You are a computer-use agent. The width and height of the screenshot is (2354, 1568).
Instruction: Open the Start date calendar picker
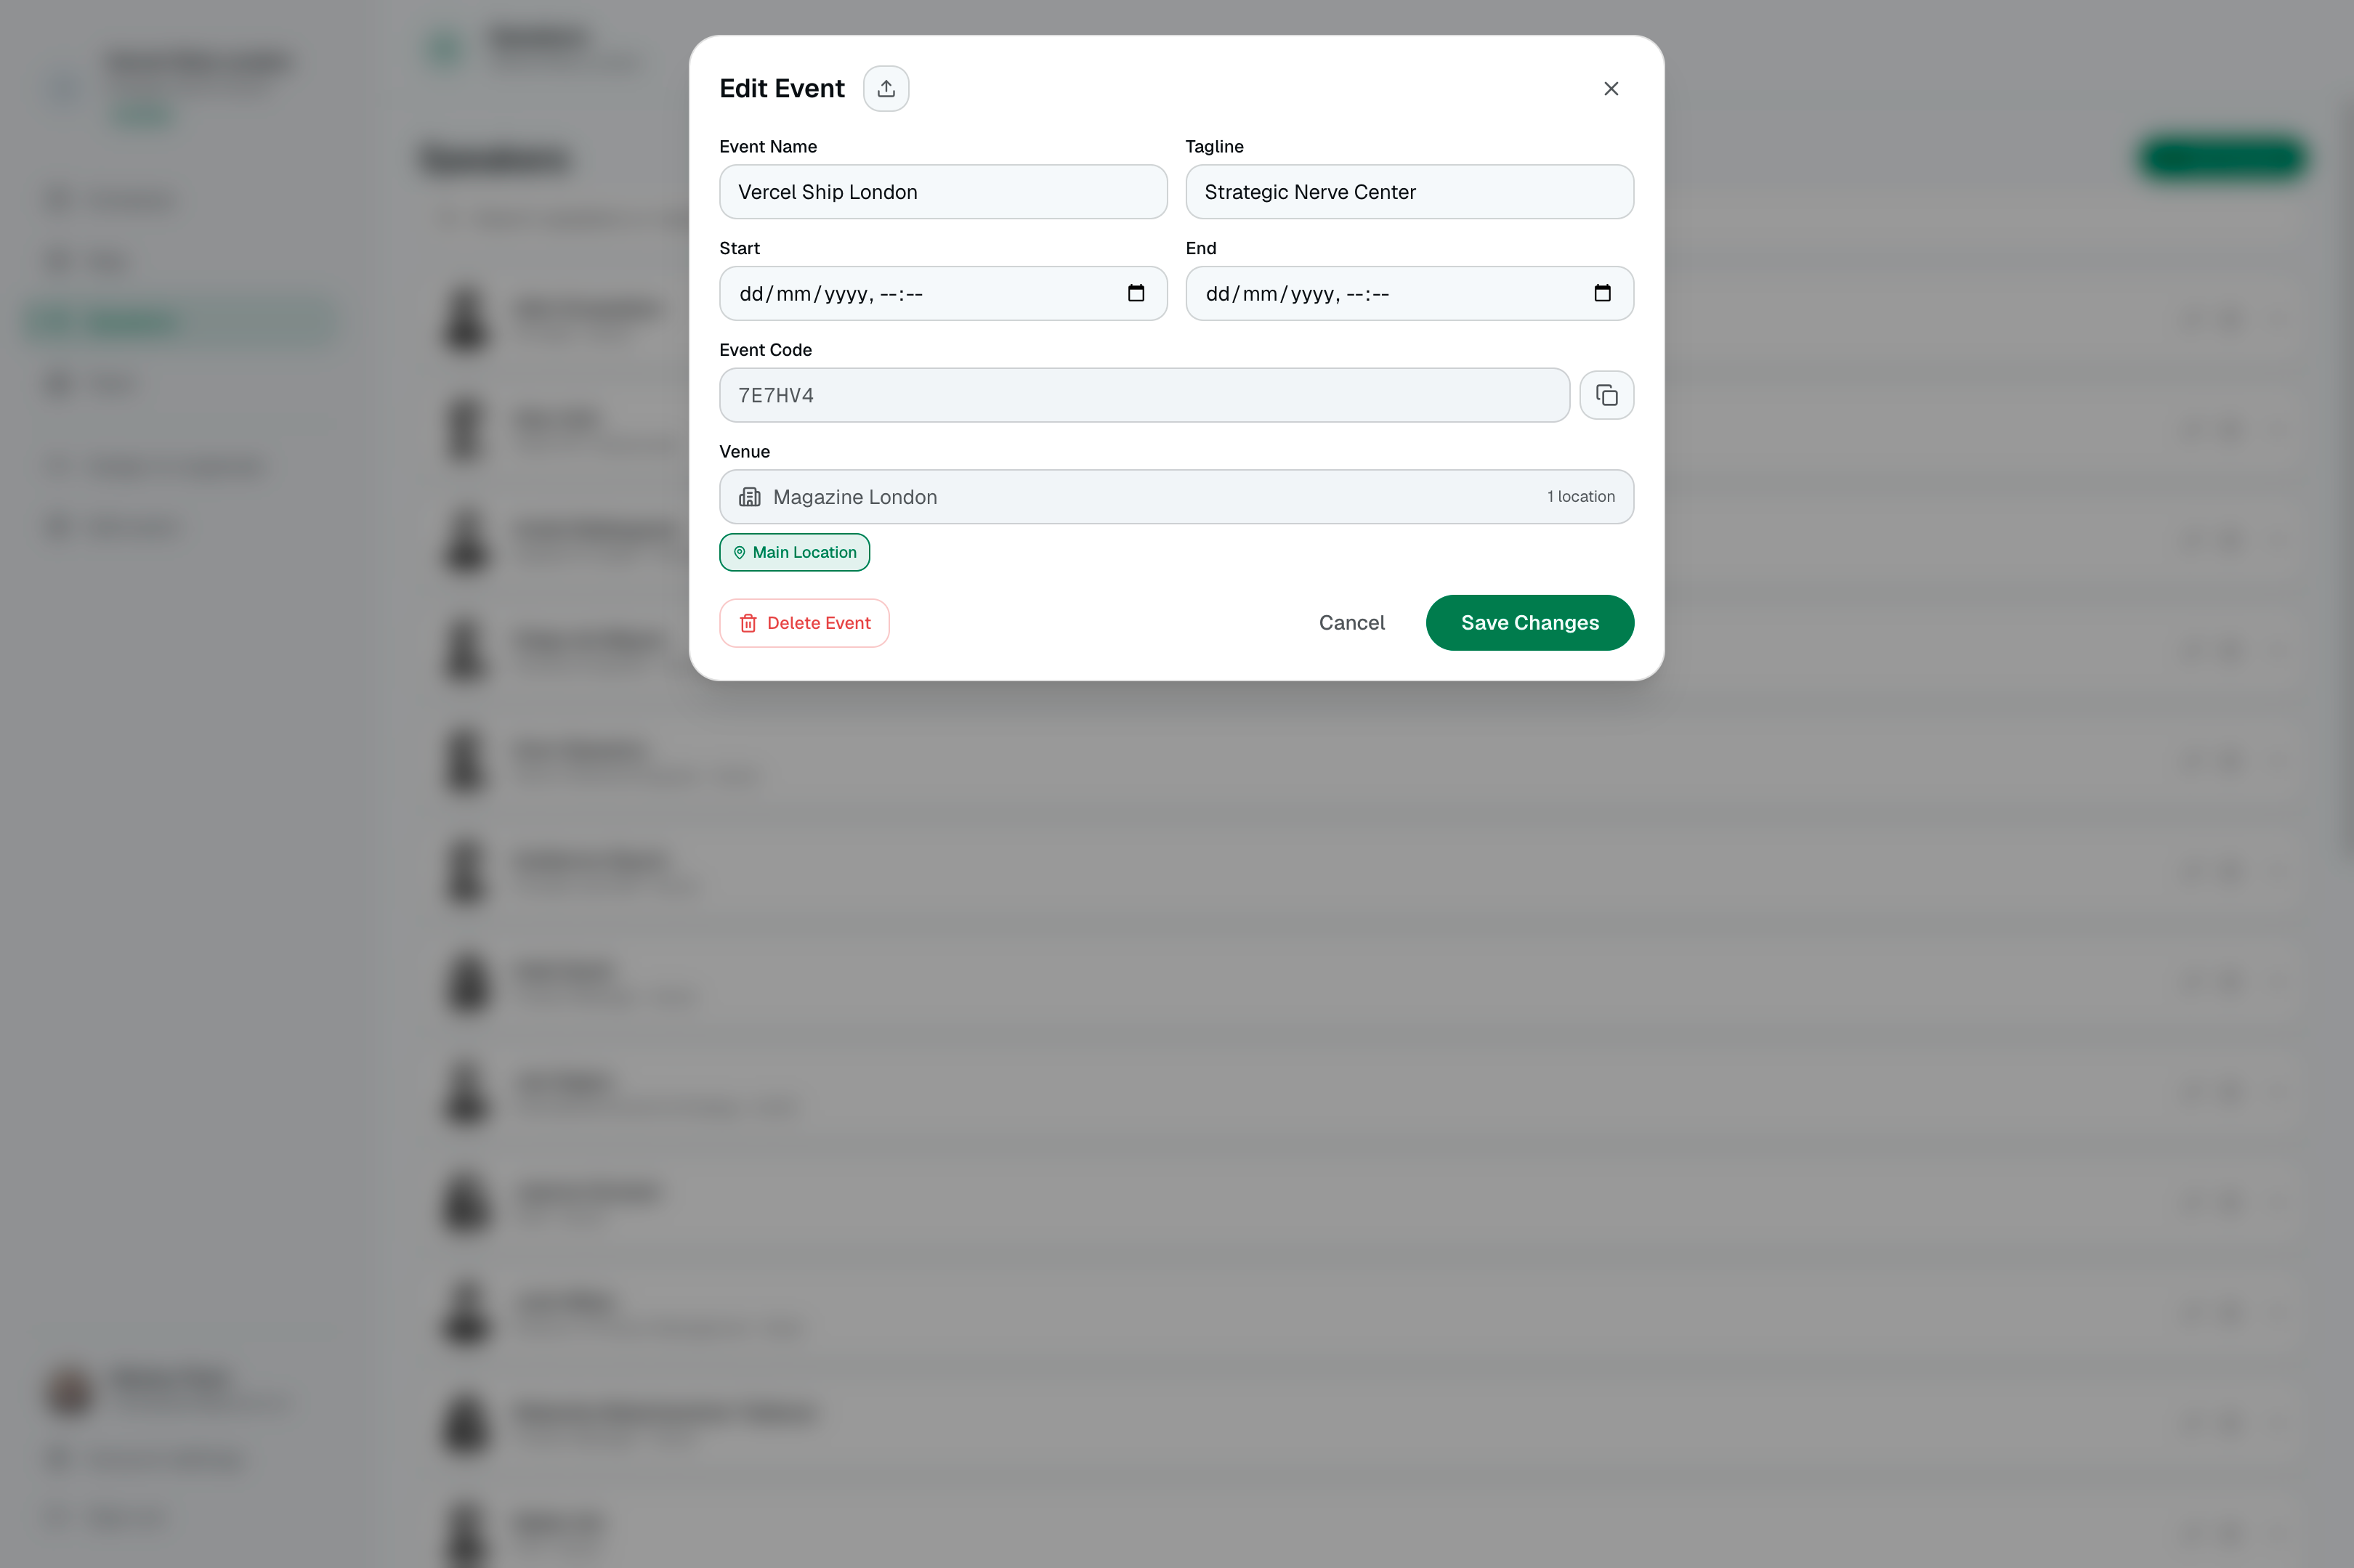[1136, 293]
